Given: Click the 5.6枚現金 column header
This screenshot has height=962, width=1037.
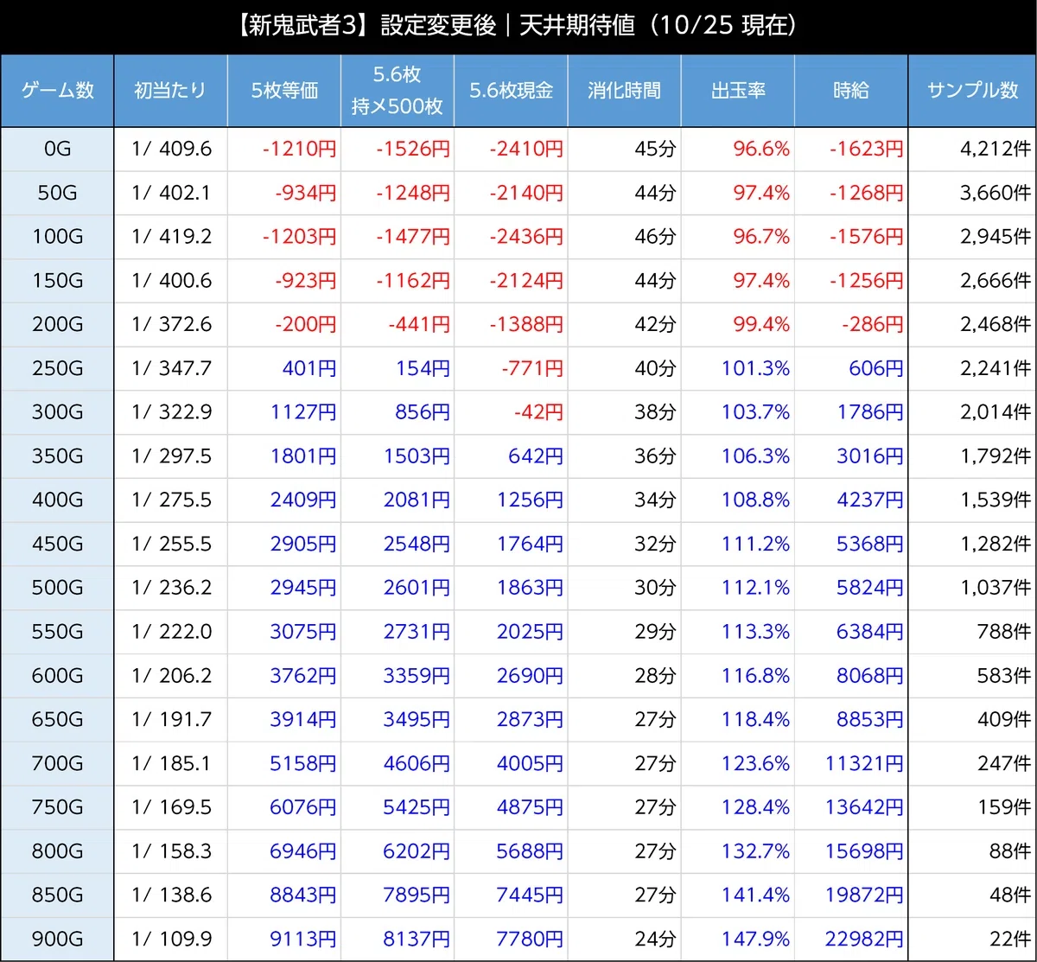Looking at the screenshot, I should pyautogui.click(x=511, y=91).
